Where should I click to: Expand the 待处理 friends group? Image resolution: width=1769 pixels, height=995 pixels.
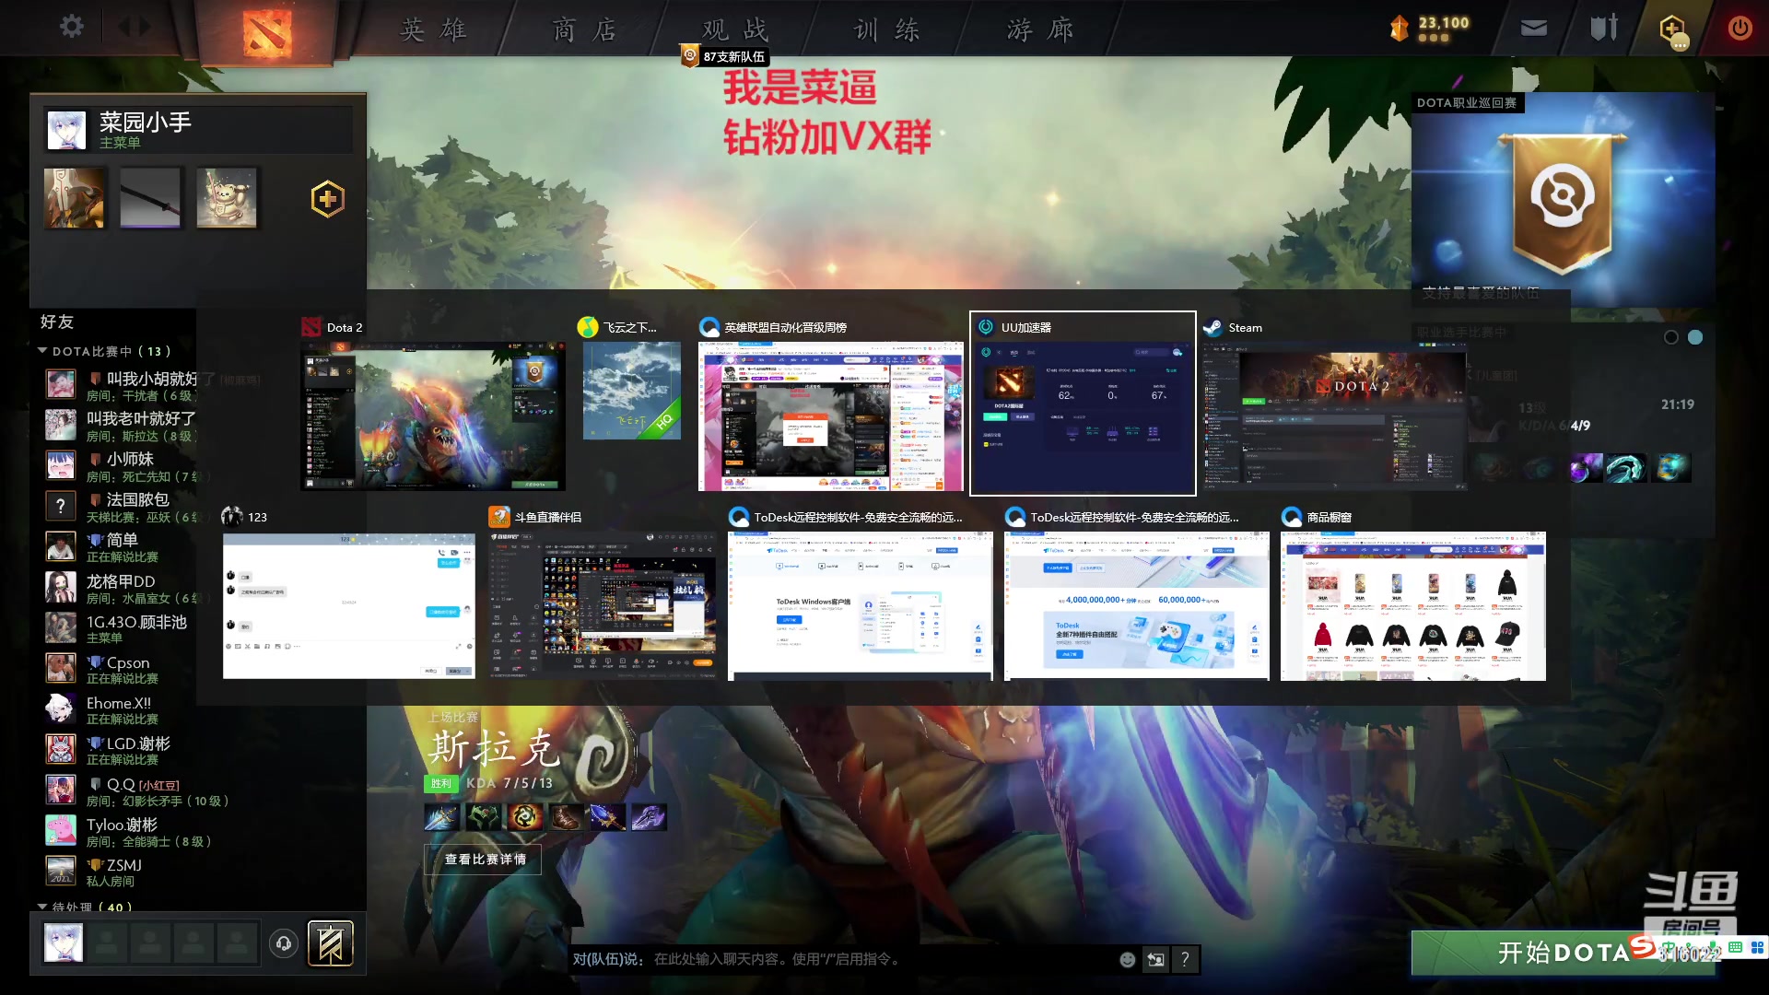pos(42,907)
